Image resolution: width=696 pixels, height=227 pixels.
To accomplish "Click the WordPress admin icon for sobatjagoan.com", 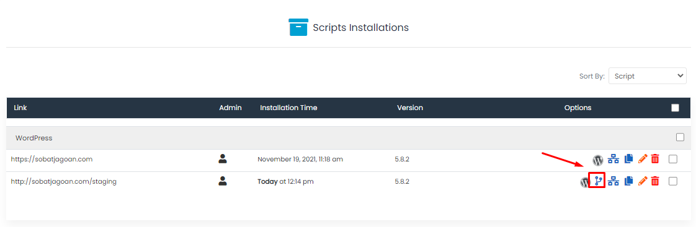I will (598, 159).
